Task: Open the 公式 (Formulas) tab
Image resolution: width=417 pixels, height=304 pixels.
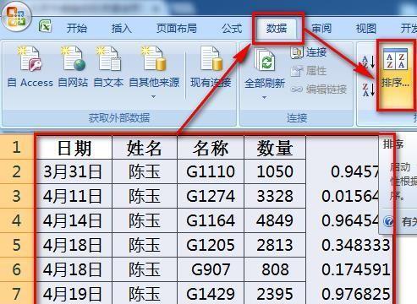Action: (232, 28)
